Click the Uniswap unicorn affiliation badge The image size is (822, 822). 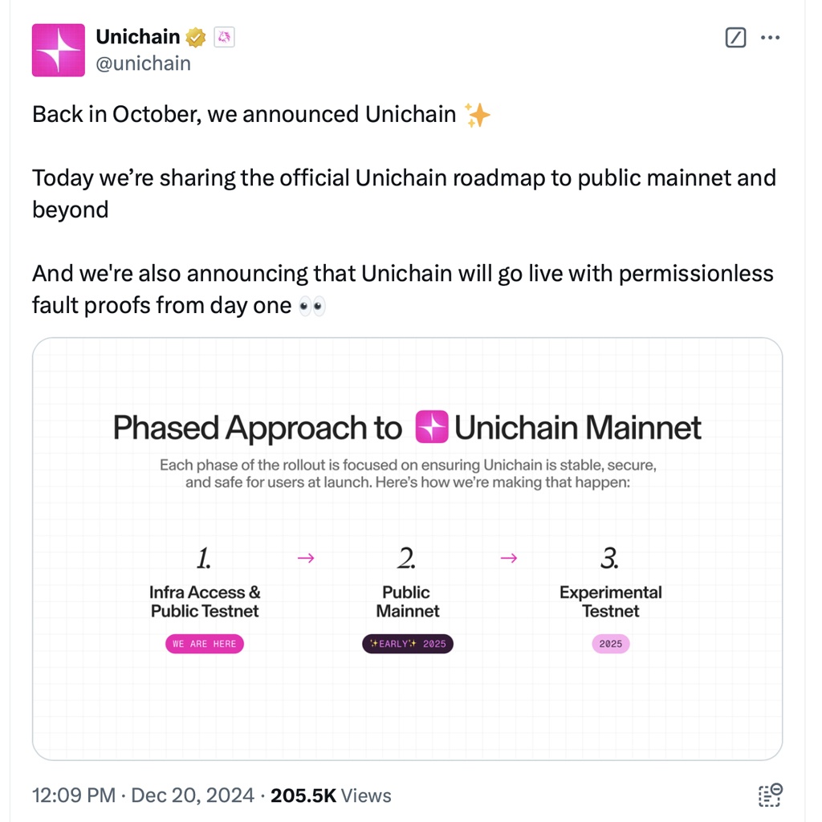click(x=224, y=37)
